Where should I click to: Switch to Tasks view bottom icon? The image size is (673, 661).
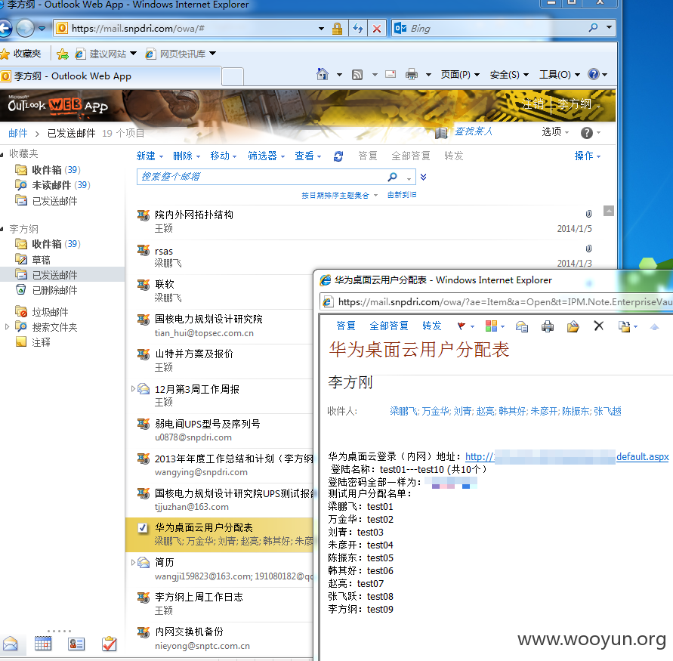click(109, 644)
